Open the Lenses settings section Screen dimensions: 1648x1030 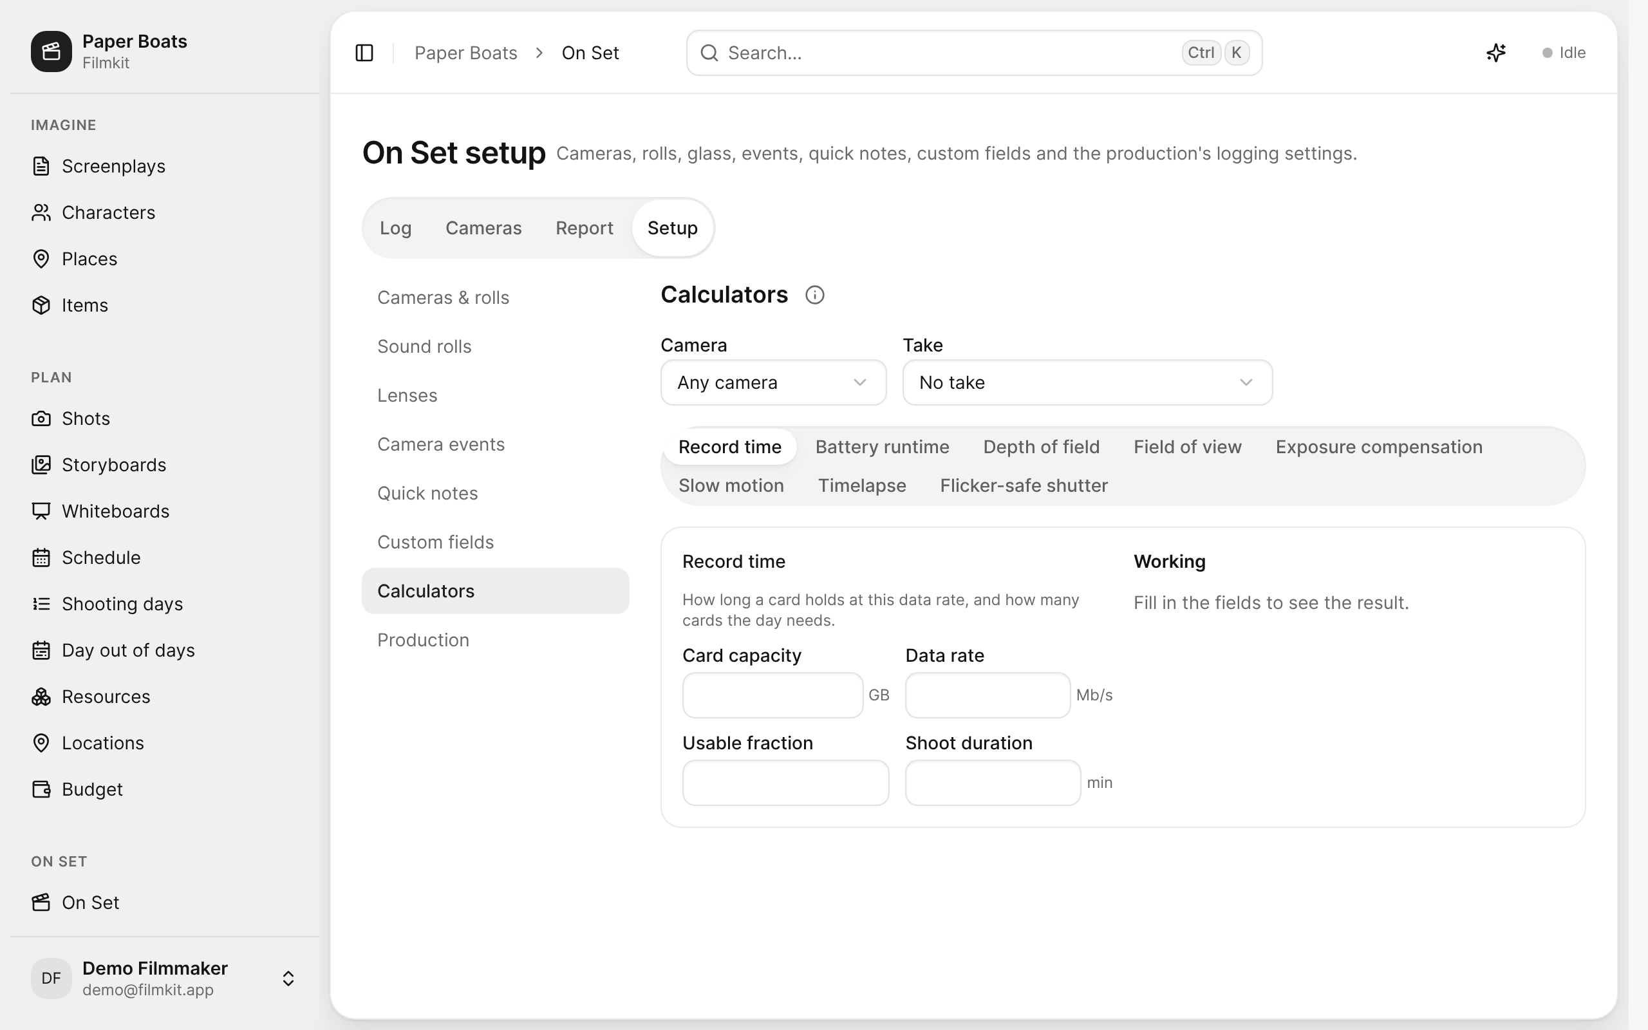pyautogui.click(x=495, y=396)
